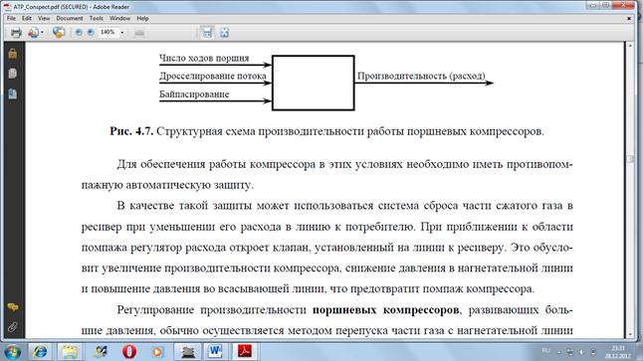Launch Internet Explorer from taskbar
Screen dimensions: 643x361
(x=40, y=352)
